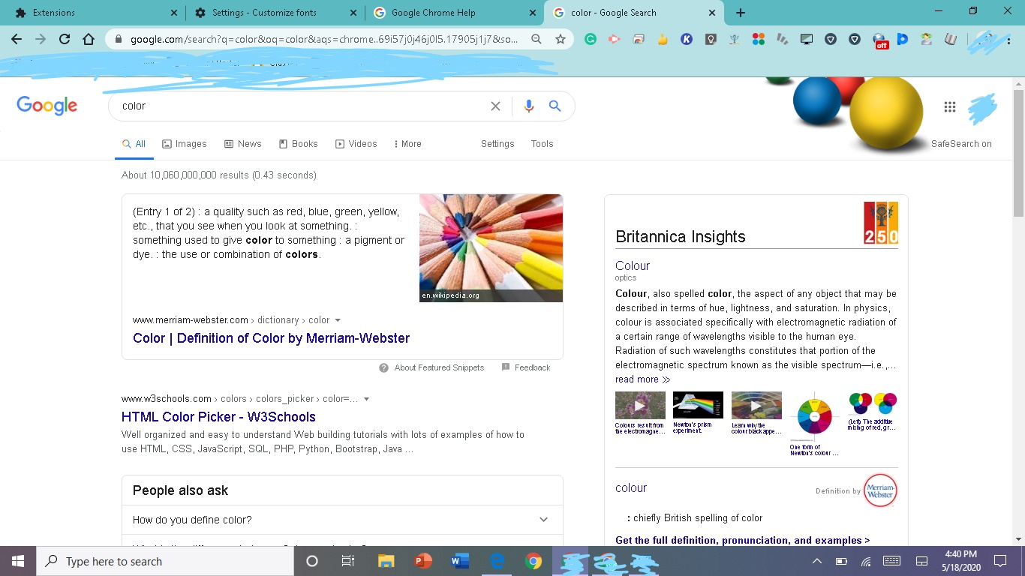
Task: Open Google apps grid
Action: click(x=950, y=106)
